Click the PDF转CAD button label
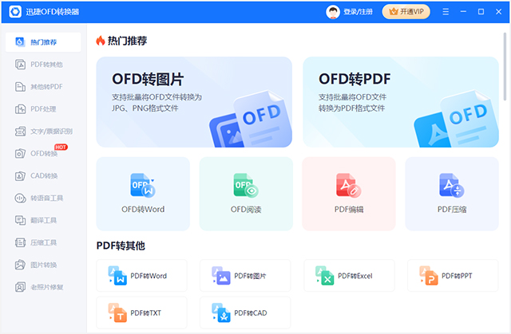 (251, 312)
